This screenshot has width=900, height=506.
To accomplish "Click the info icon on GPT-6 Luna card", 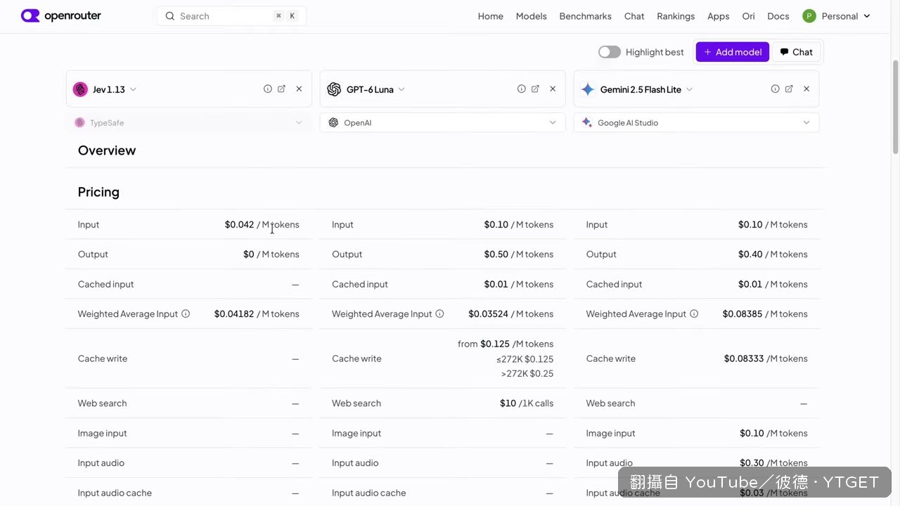I will [x=522, y=89].
